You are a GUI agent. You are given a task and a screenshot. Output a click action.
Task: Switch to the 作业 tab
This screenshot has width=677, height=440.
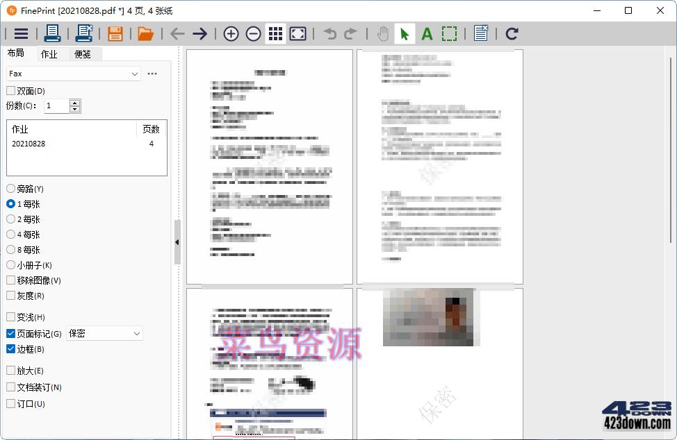pos(49,53)
